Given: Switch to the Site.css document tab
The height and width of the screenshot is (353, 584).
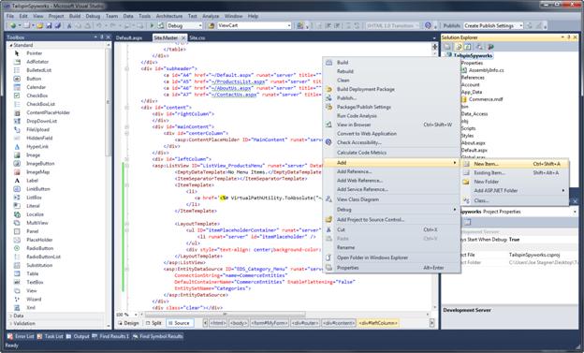Looking at the screenshot, I should (x=197, y=37).
